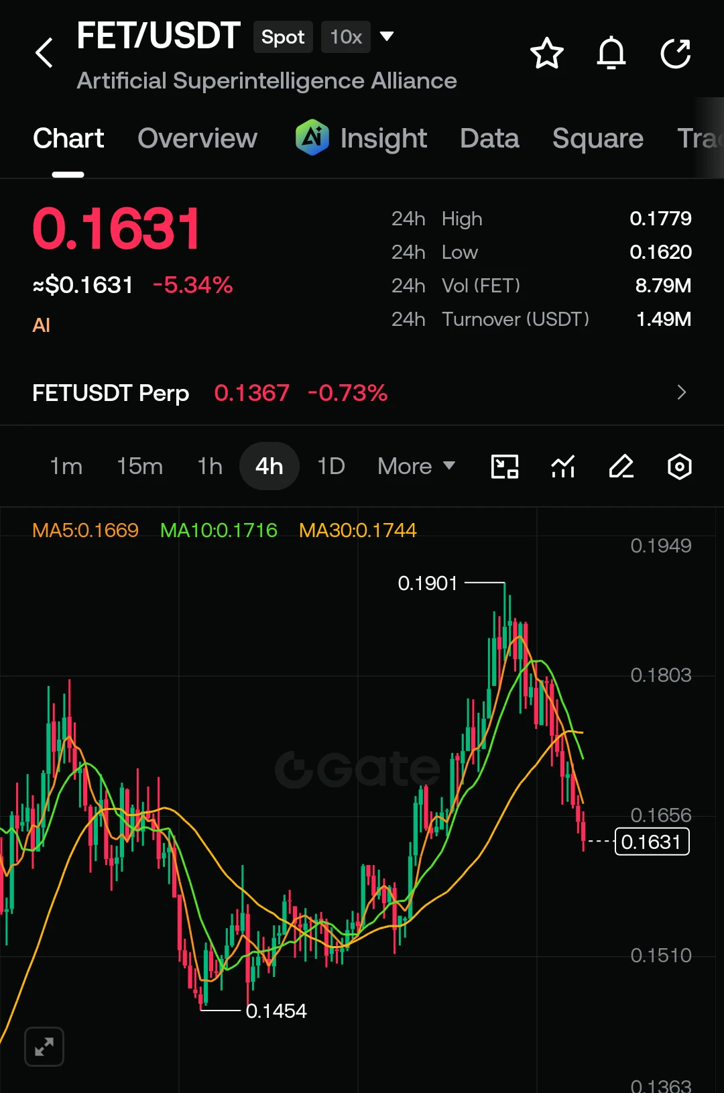Screen dimensions: 724x1093
Task: Tap the -5.34% price change
Action: coord(193,285)
